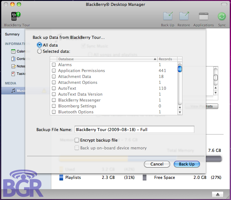Check the Alarms database checkbox
The height and width of the screenshot is (200, 231).
[54, 65]
